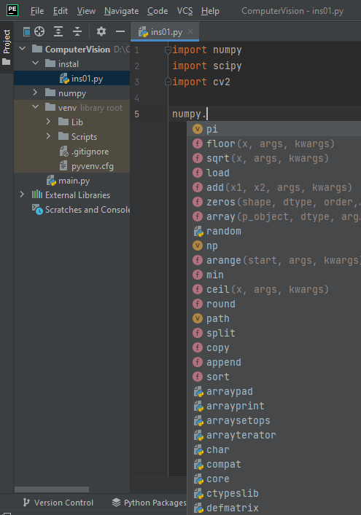Open the Code menu
This screenshot has height=515, width=361.
(158, 11)
